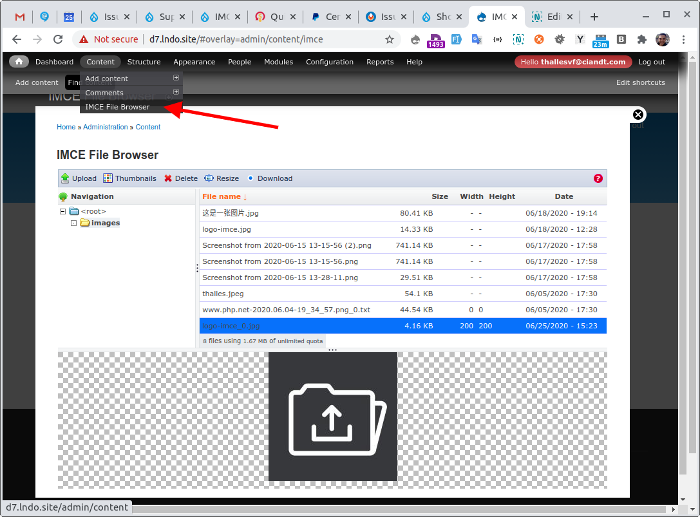Image resolution: width=700 pixels, height=517 pixels.
Task: Expand the images folder in the tree
Action: tap(73, 222)
